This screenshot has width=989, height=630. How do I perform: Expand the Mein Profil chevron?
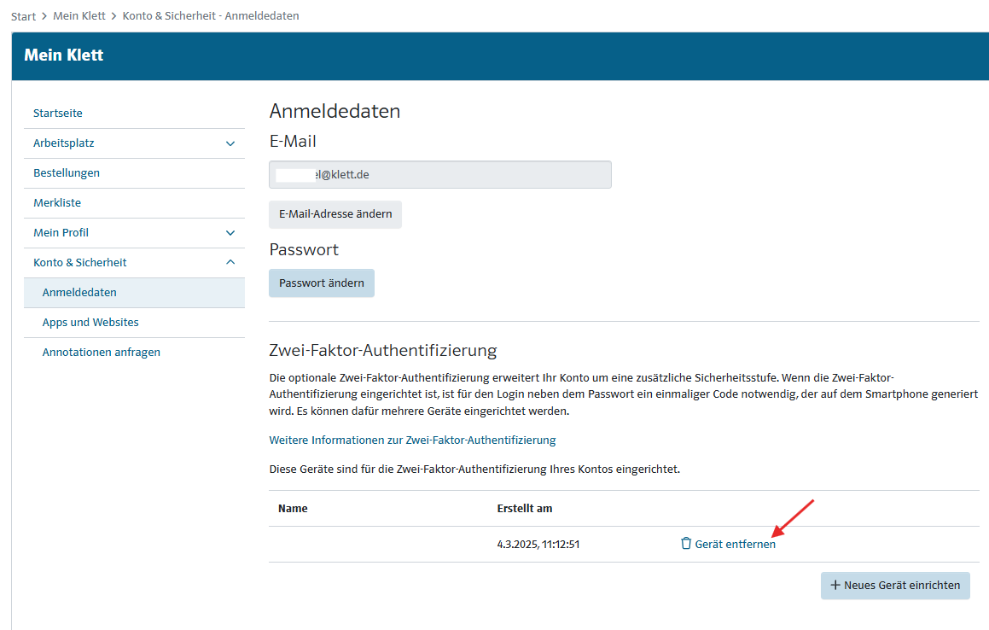230,233
